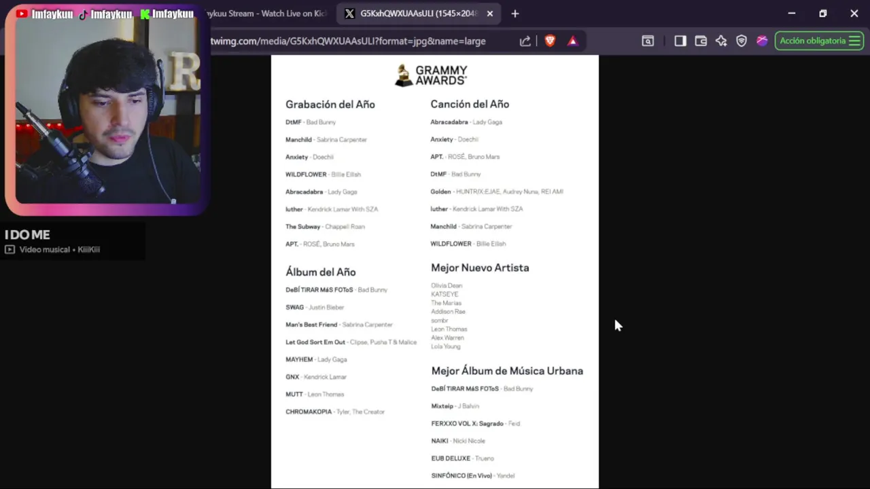Close the G5KxhQWXUAAsULI tab
Screen dimensions: 870x489
[x=489, y=14]
